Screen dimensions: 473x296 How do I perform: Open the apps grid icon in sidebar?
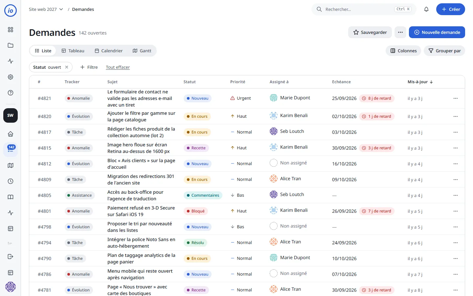click(x=11, y=30)
